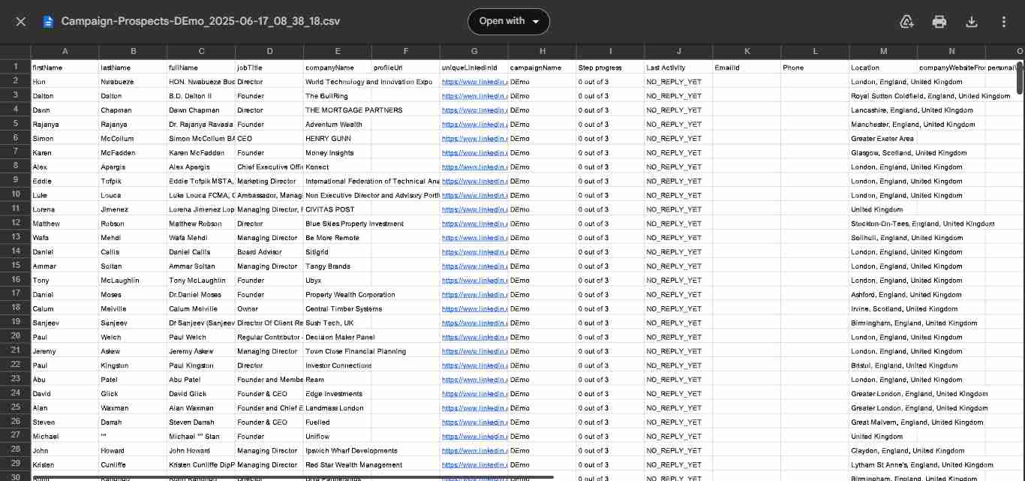Close the file preview
Viewport: 1025px width, 481px height.
click(20, 21)
